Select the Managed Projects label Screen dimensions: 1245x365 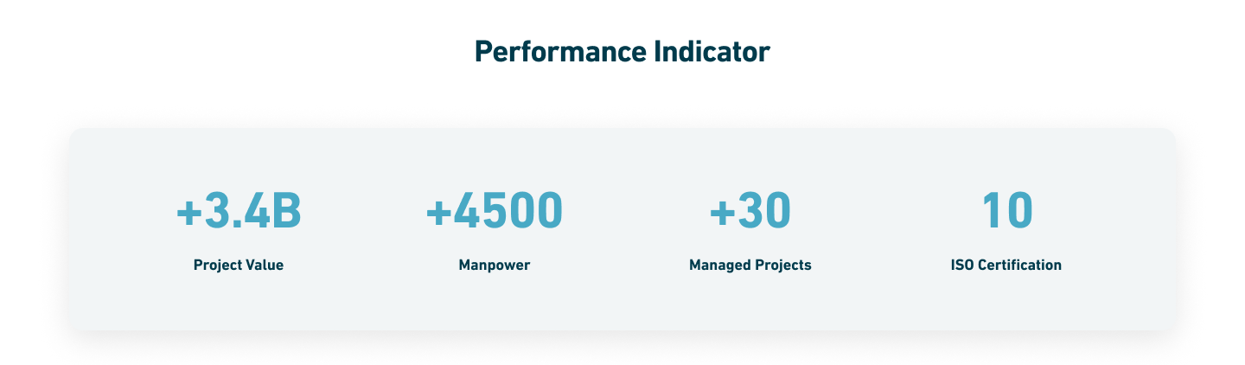(x=750, y=265)
